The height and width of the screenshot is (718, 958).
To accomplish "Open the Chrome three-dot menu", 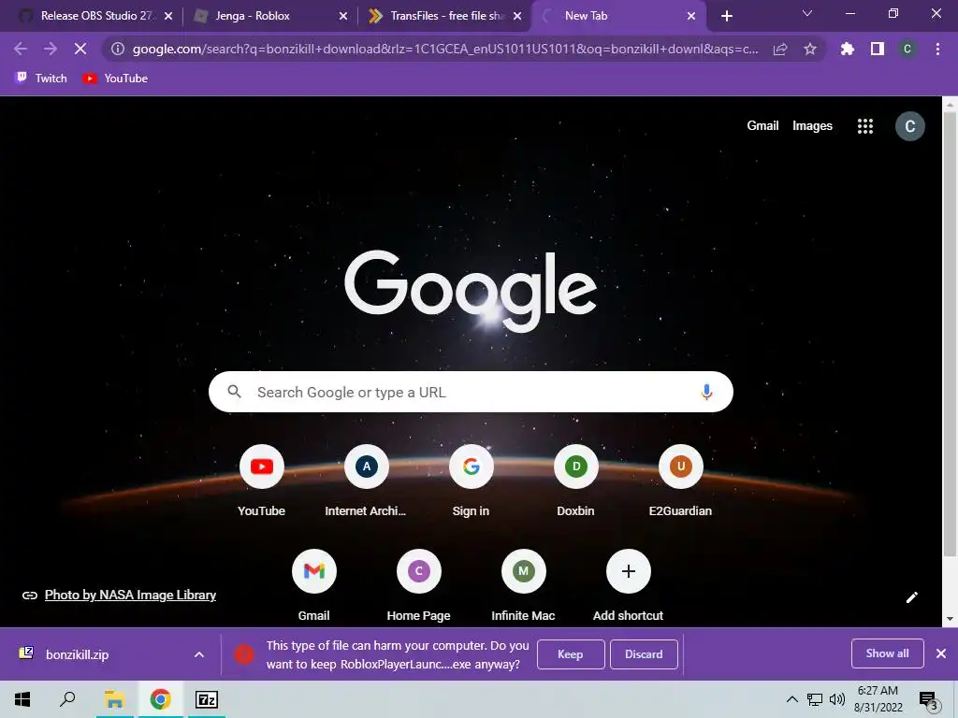I will pos(937,49).
